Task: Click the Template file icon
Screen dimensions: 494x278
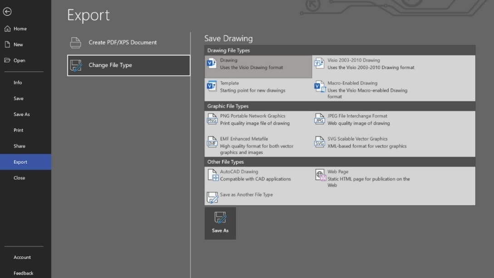Action: coord(212,86)
